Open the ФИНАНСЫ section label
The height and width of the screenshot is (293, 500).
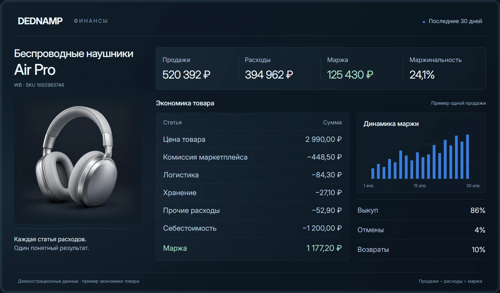(91, 21)
